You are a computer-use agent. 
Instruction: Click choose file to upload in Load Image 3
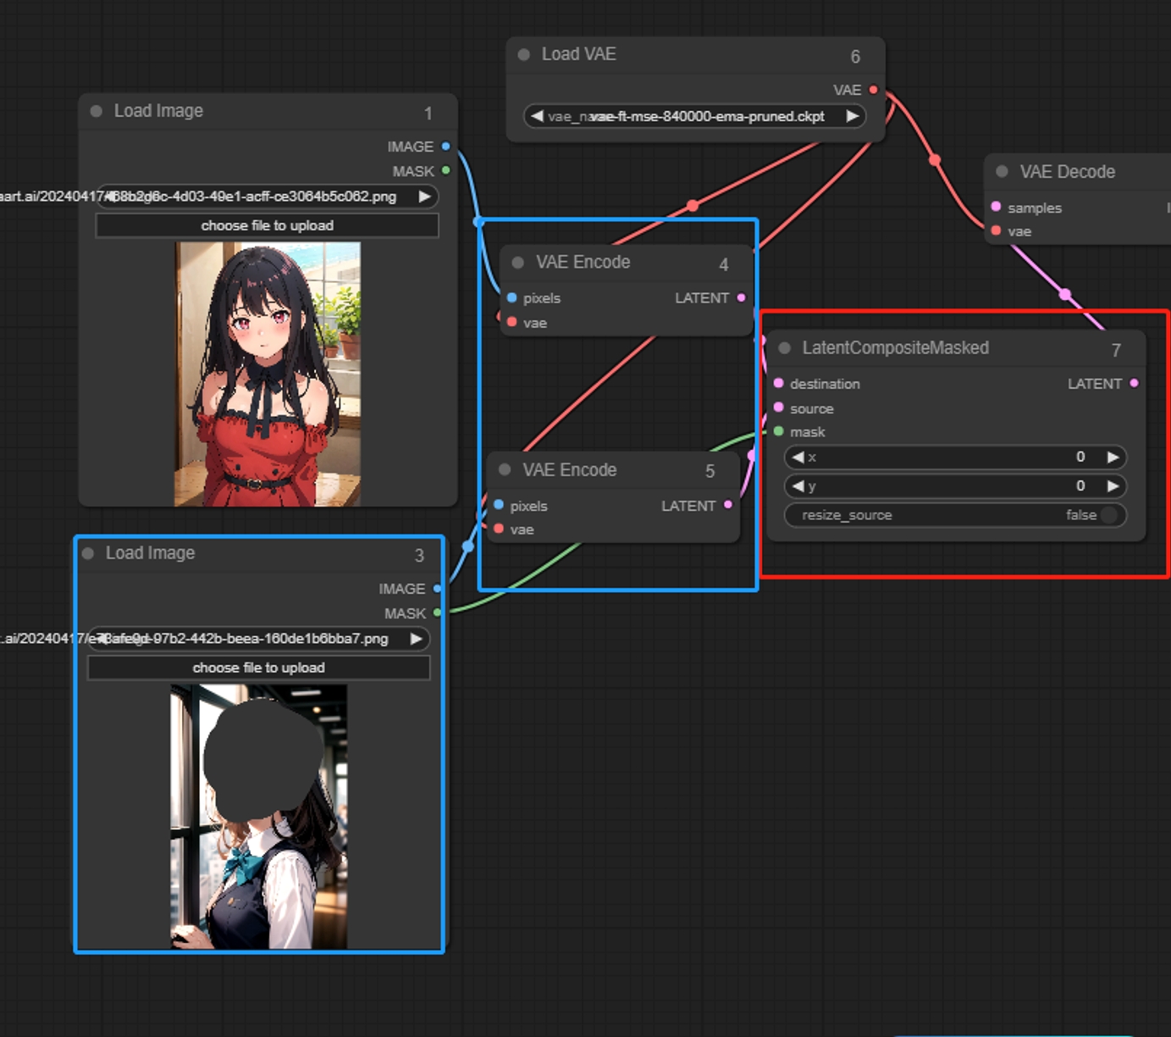pyautogui.click(x=258, y=668)
